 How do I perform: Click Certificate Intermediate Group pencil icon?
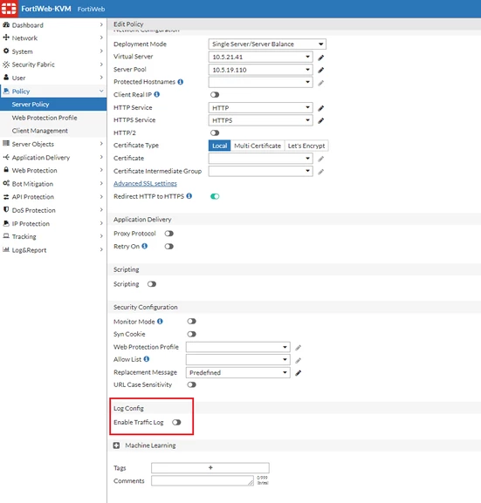tap(320, 172)
